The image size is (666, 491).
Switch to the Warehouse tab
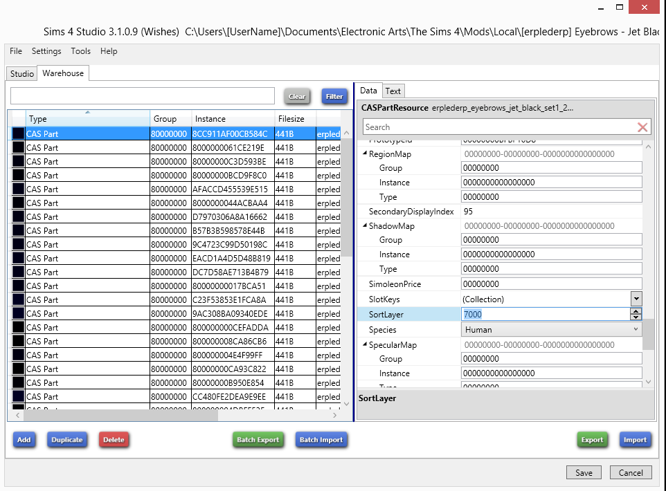(x=63, y=73)
